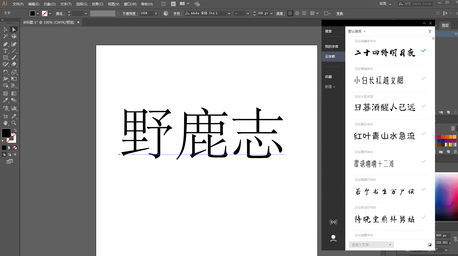Pick a color from the color spectrum
Viewport: 458px width, 256px height.
[x=446, y=197]
